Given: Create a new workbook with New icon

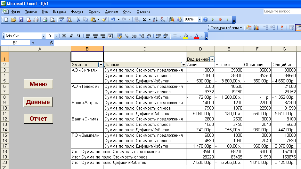Looking at the screenshot, I should coord(6,19).
